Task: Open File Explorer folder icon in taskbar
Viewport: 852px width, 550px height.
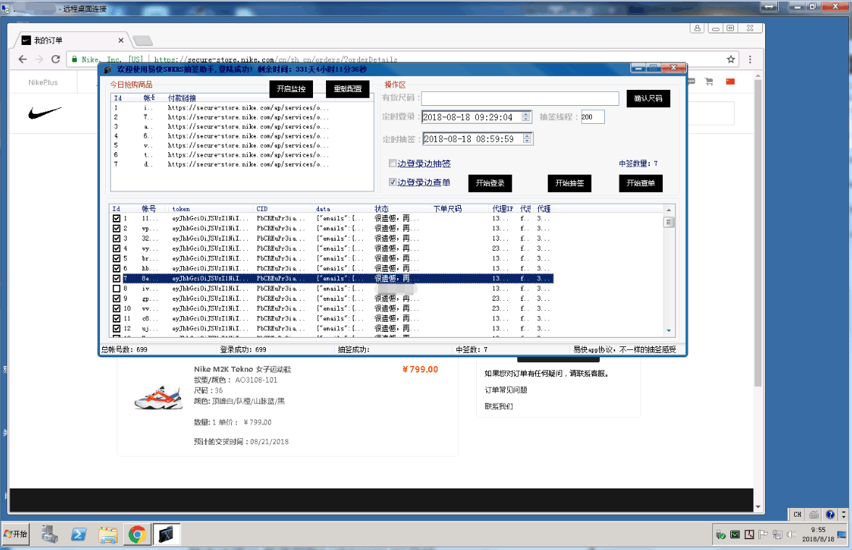Action: pos(108,535)
